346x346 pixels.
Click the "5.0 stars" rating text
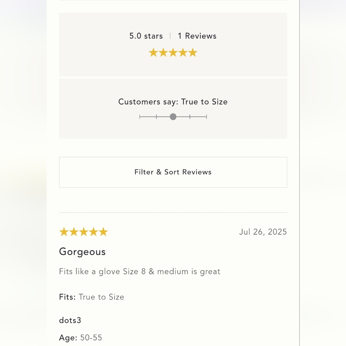pos(146,36)
